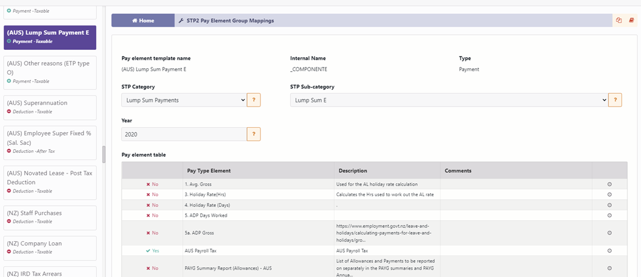Click minus icon on Novated Lease card
The width and height of the screenshot is (641, 277).
(x=9, y=191)
